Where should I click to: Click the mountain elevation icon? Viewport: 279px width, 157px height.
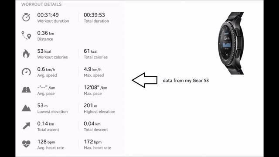[x=26, y=108]
